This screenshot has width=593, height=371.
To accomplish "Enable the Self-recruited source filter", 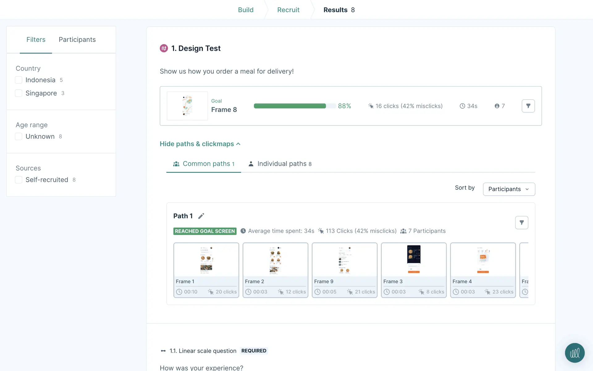I will coord(19,180).
